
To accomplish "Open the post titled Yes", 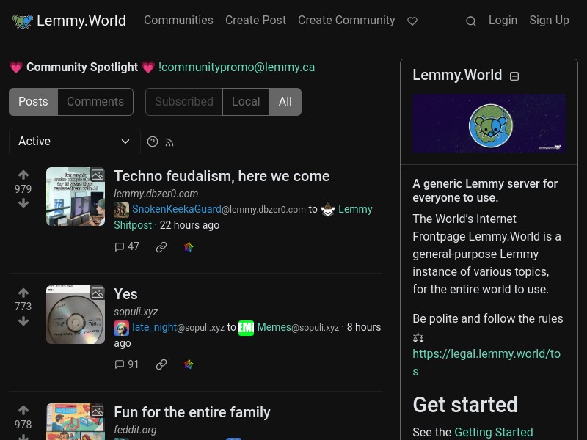I will tap(125, 294).
